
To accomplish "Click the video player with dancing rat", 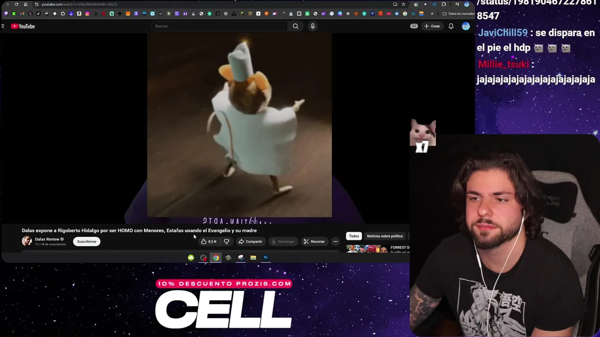I will coord(240,125).
